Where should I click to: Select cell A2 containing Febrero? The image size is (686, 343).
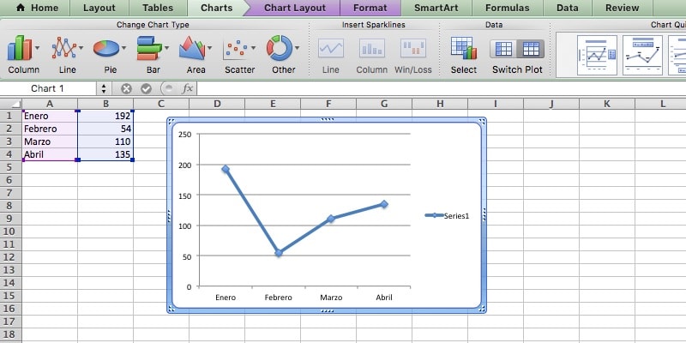49,129
